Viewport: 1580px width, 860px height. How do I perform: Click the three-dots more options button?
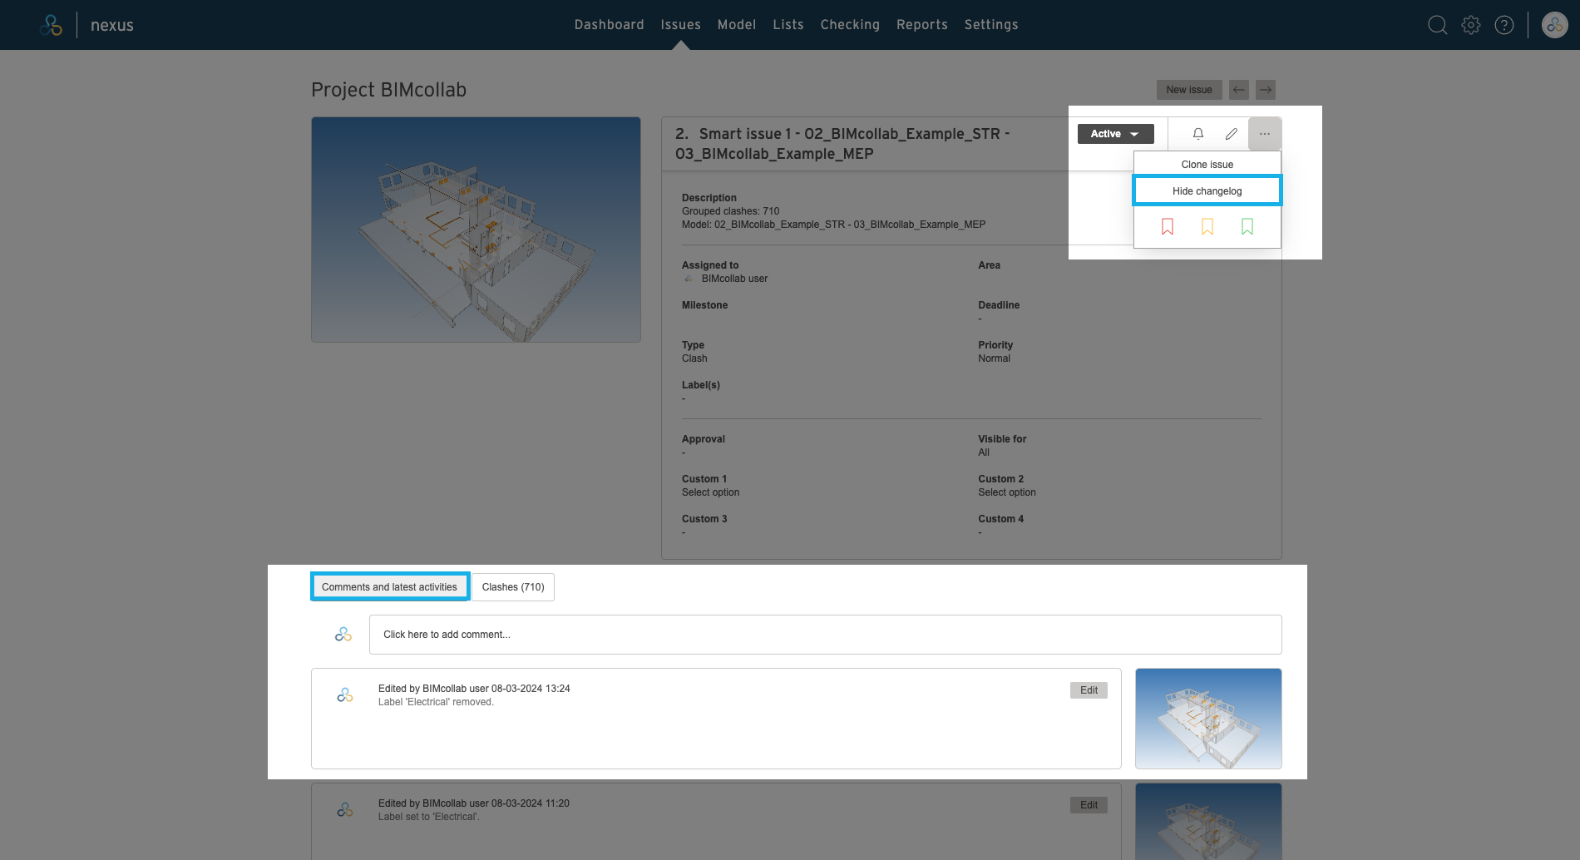[x=1265, y=134]
